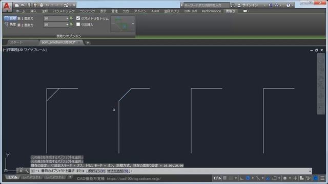Click the viewport 平面図 view label
The height and width of the screenshot is (184, 328).
point(12,50)
